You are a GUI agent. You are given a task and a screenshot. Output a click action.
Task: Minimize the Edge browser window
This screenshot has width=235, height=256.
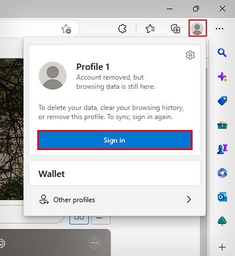[x=170, y=9]
